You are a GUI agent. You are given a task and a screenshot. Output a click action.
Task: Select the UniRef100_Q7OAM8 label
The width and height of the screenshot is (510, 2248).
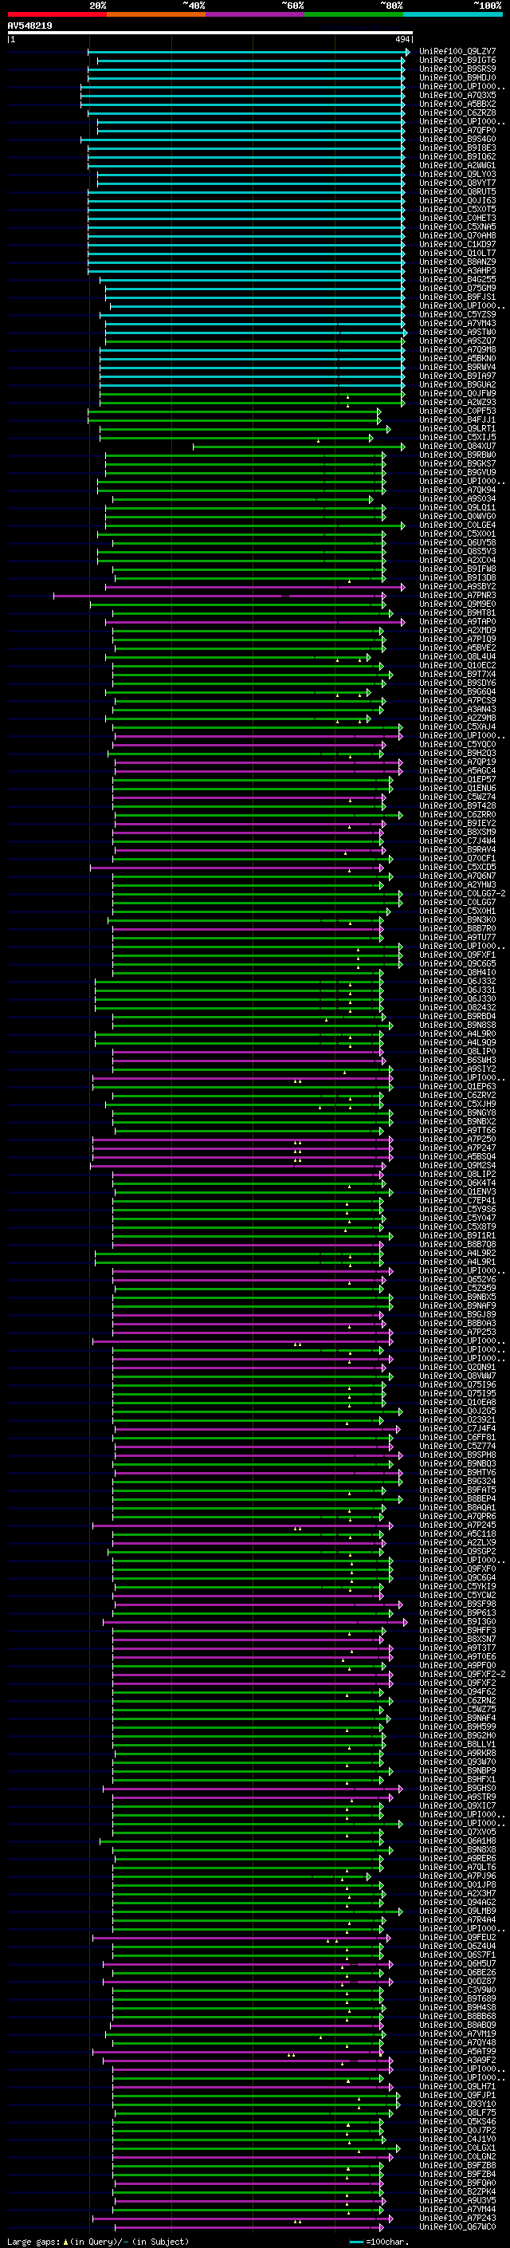[x=457, y=235]
